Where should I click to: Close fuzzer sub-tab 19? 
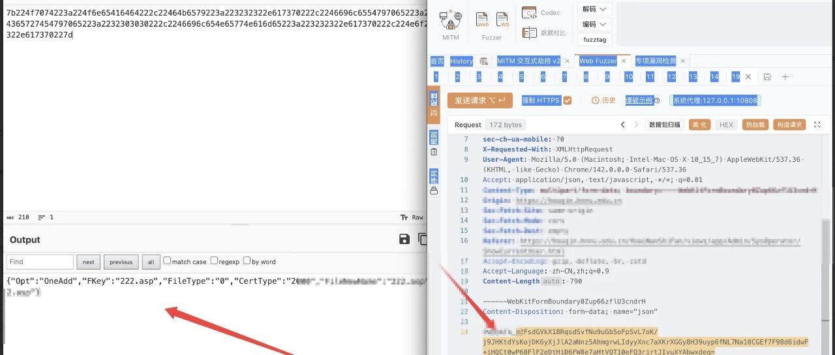click(x=748, y=77)
